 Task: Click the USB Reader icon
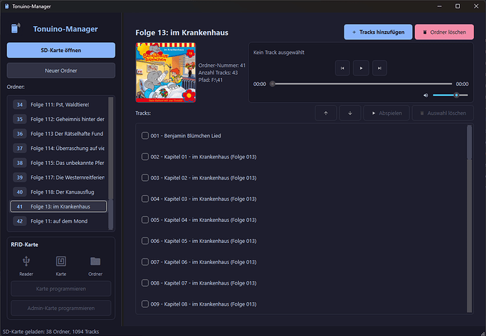[26, 261]
